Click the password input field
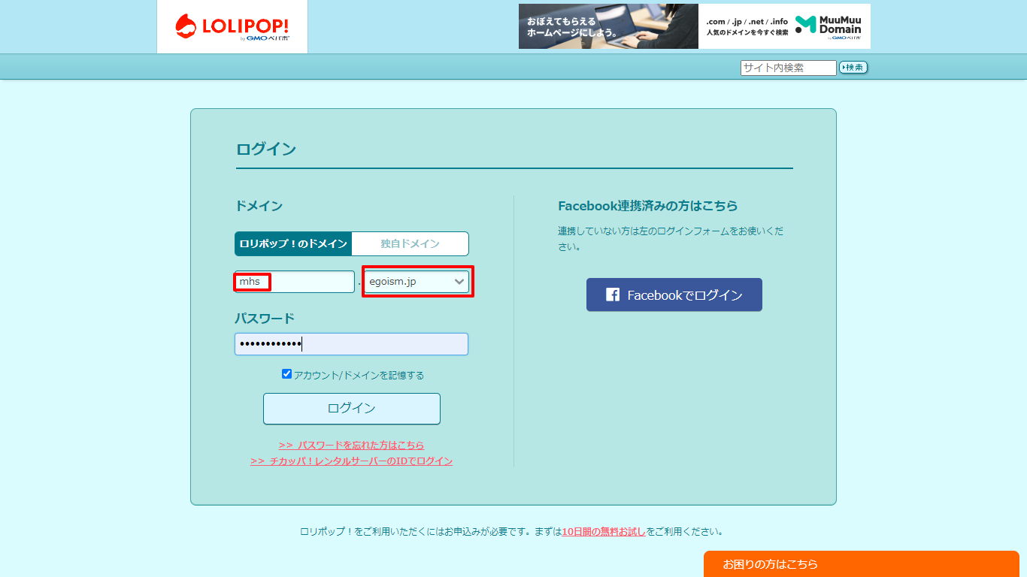This screenshot has height=577, width=1027. click(351, 343)
